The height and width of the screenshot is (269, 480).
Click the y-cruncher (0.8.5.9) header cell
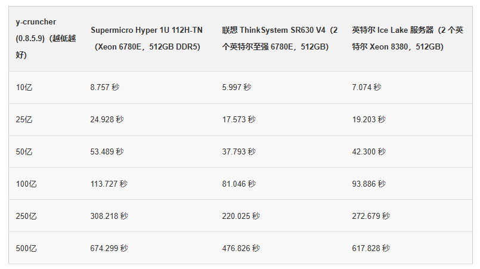46,39
